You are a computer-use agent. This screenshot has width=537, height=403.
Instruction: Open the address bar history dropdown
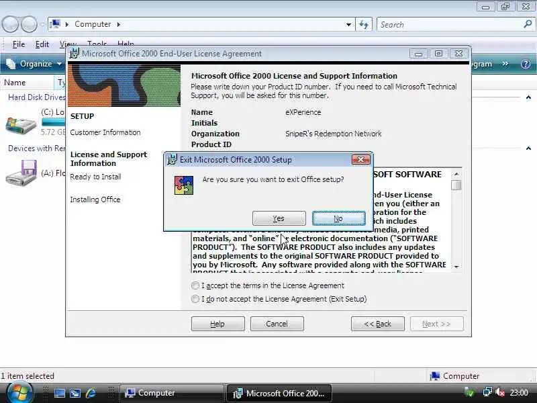click(x=348, y=25)
